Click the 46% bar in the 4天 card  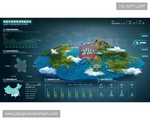coord(121,92)
